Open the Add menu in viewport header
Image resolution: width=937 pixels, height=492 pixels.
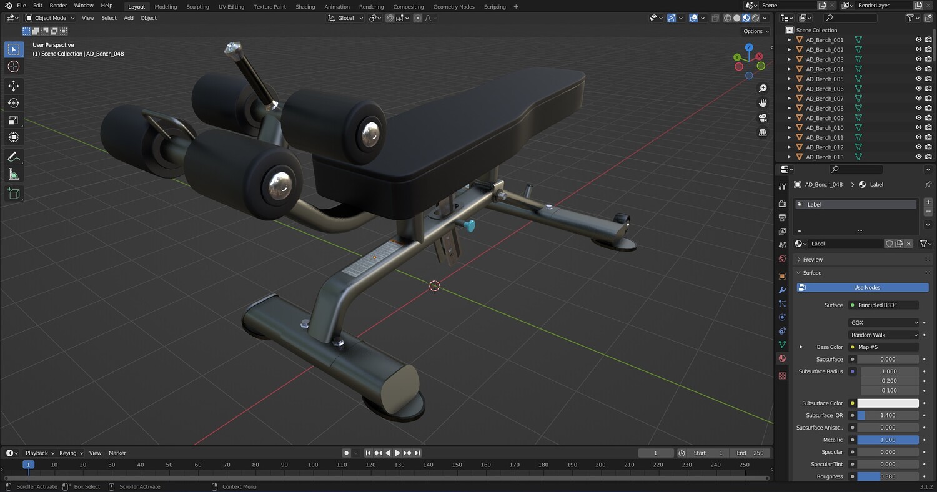129,18
